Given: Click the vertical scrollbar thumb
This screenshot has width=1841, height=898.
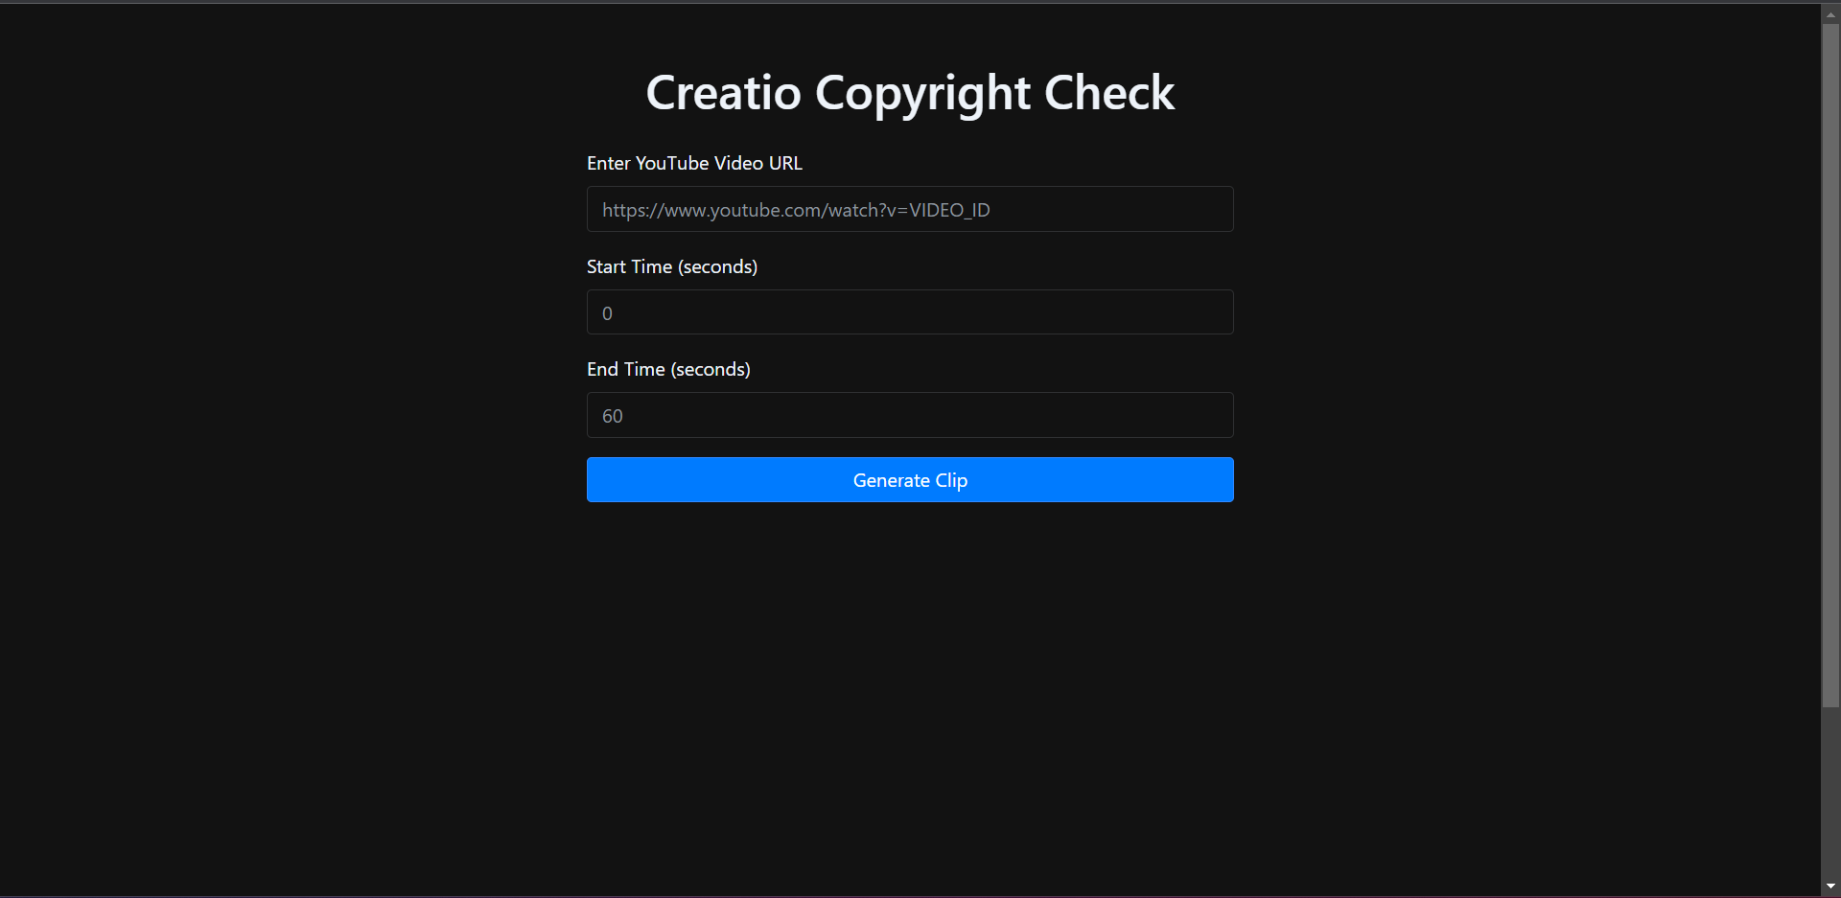Looking at the screenshot, I should pyautogui.click(x=1830, y=366).
